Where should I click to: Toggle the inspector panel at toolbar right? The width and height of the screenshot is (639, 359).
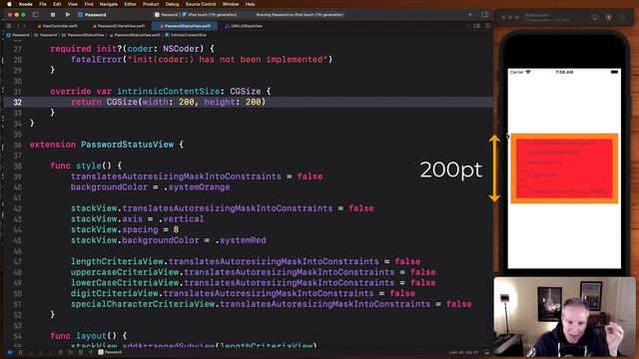point(484,15)
